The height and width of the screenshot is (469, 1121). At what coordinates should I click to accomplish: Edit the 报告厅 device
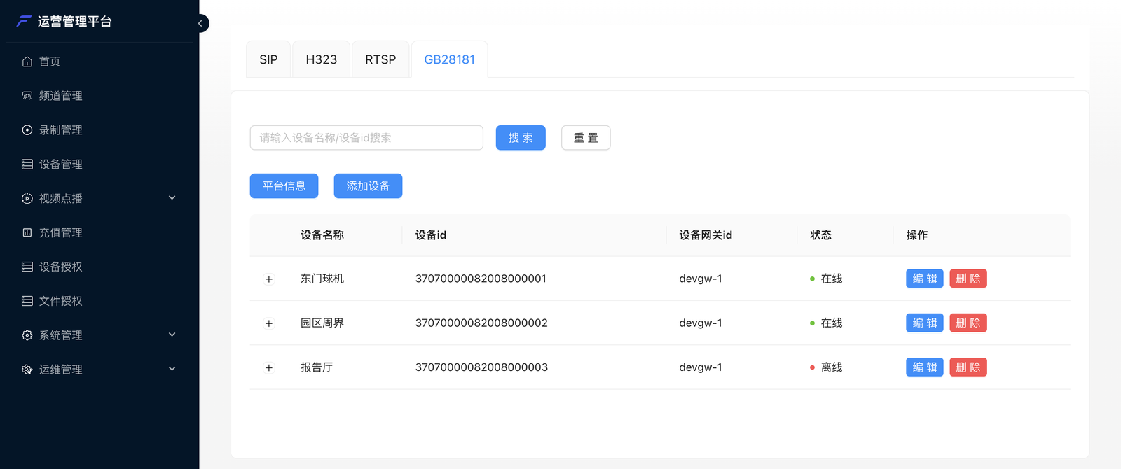[925, 367]
